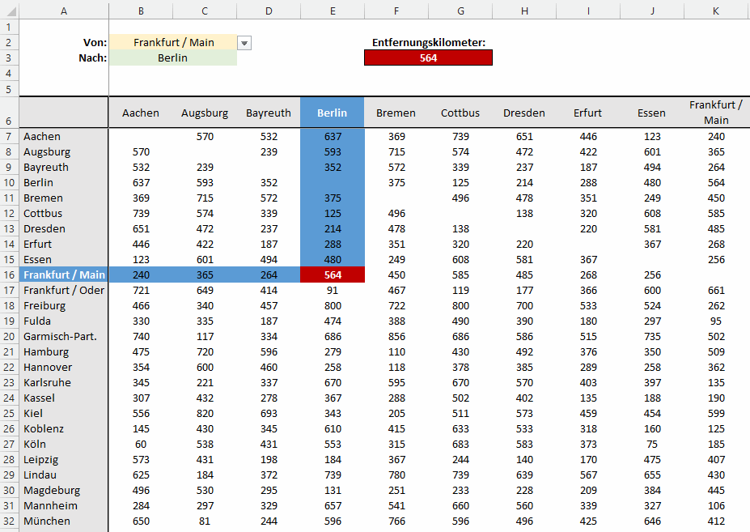Select row header 6
The height and width of the screenshot is (532, 750).
pos(9,113)
